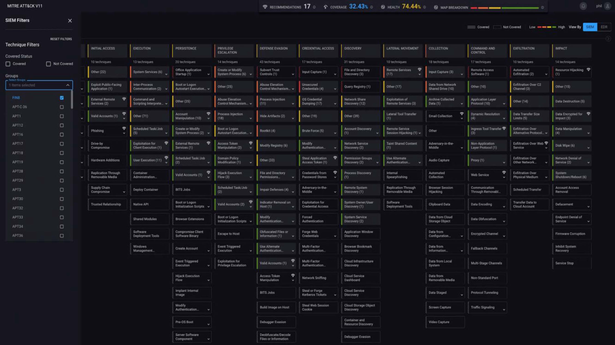This screenshot has width=615, height=345.
Task: Click the info icon next to Recommendations 17
Action: coord(314,7)
